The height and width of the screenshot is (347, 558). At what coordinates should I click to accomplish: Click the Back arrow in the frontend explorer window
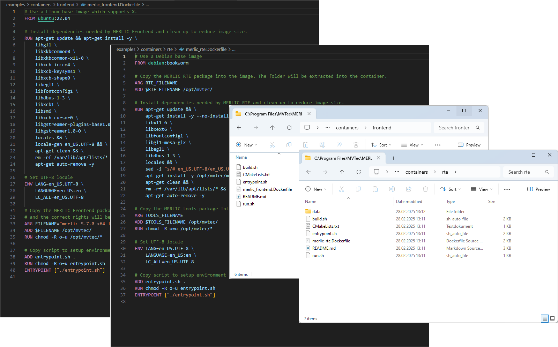pyautogui.click(x=239, y=128)
